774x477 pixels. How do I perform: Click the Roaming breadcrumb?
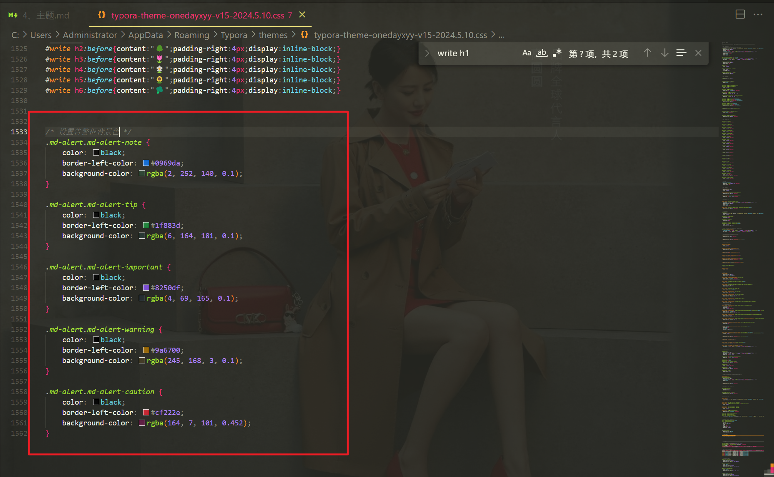click(192, 35)
